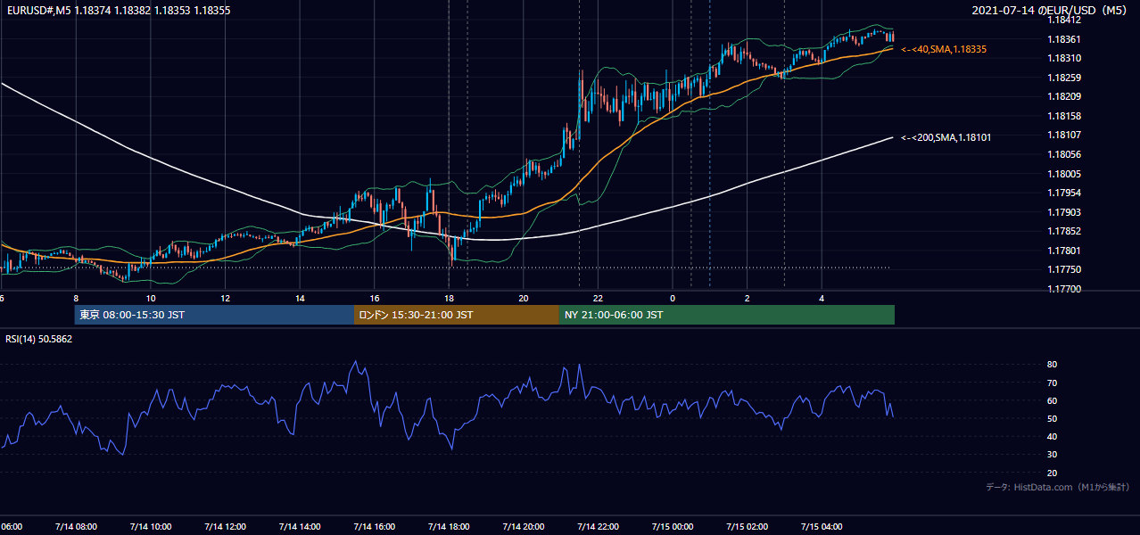
Task: Click price axis value 1.17954
Action: click(x=1063, y=193)
